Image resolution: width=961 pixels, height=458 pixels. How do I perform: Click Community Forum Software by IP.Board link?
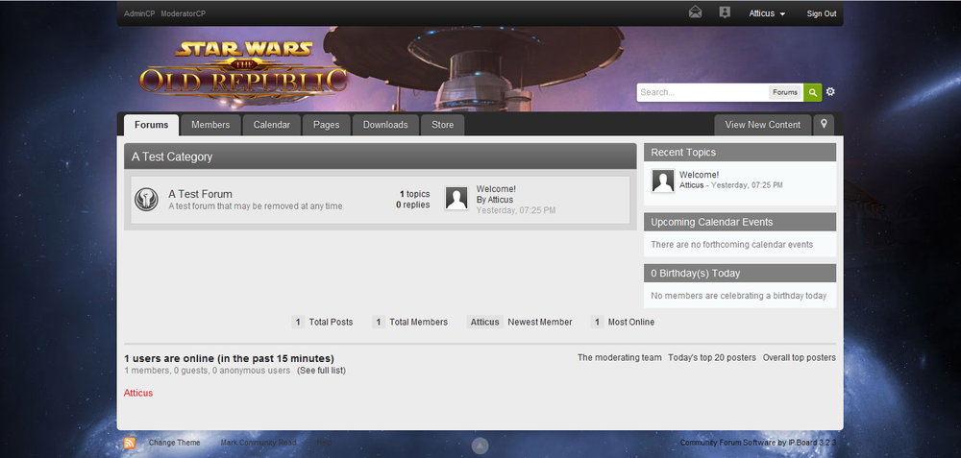(758, 443)
